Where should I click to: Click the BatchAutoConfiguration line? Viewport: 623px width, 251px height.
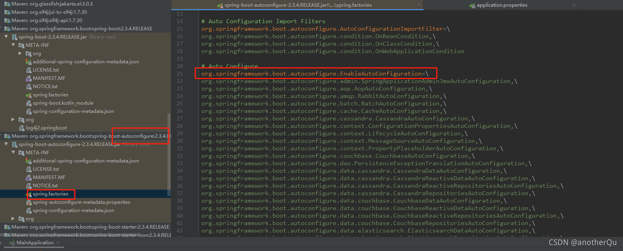tap(324, 103)
